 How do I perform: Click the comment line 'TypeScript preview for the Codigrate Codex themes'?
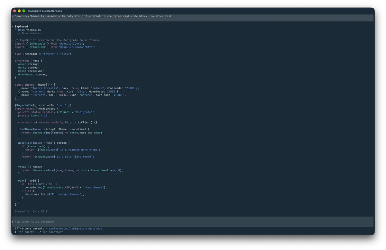[x=57, y=40]
